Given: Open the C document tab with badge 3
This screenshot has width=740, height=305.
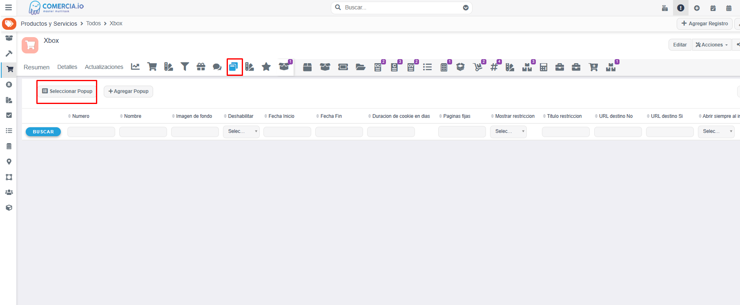Looking at the screenshot, I should point(395,67).
